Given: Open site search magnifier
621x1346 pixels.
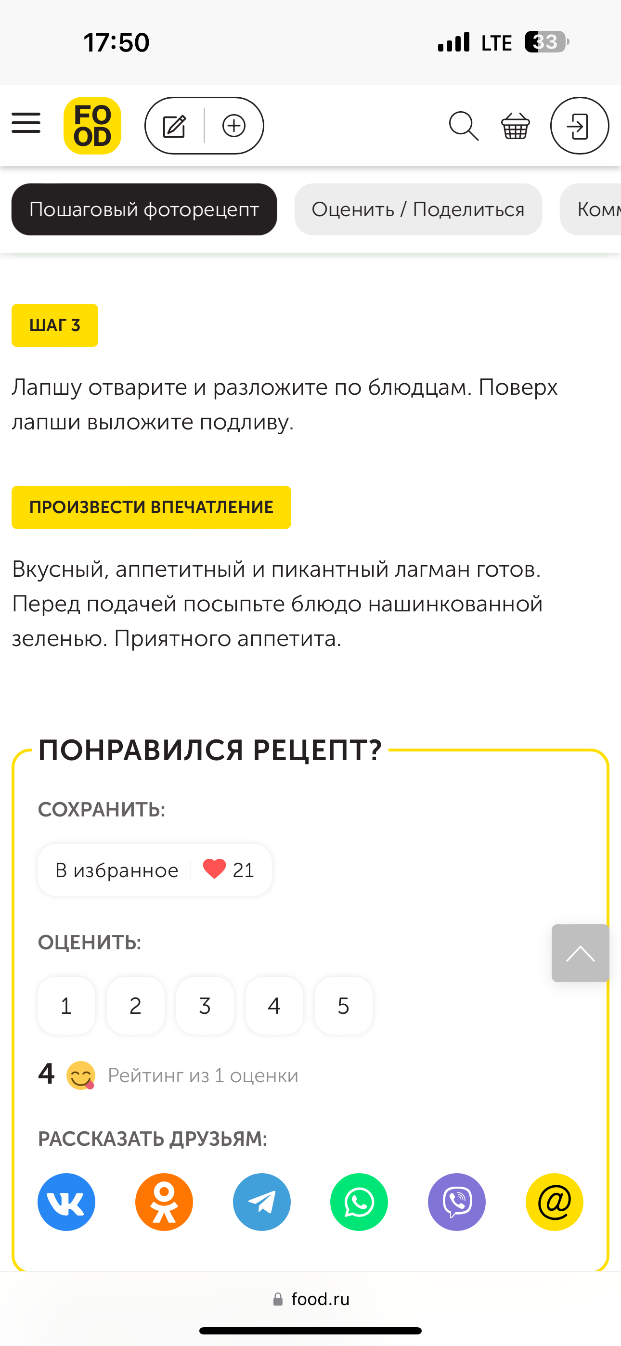Looking at the screenshot, I should point(463,126).
